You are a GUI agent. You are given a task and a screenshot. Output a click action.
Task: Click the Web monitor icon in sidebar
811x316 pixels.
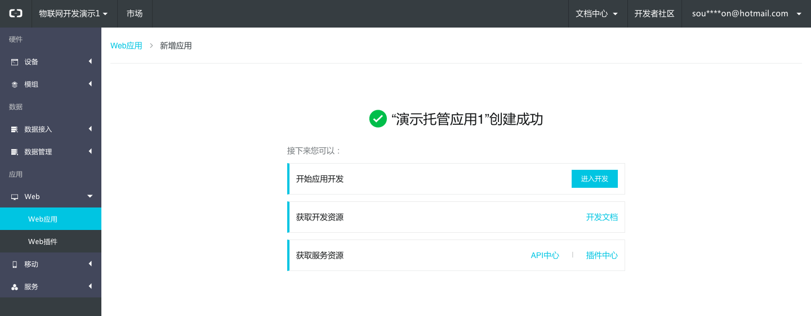point(15,197)
